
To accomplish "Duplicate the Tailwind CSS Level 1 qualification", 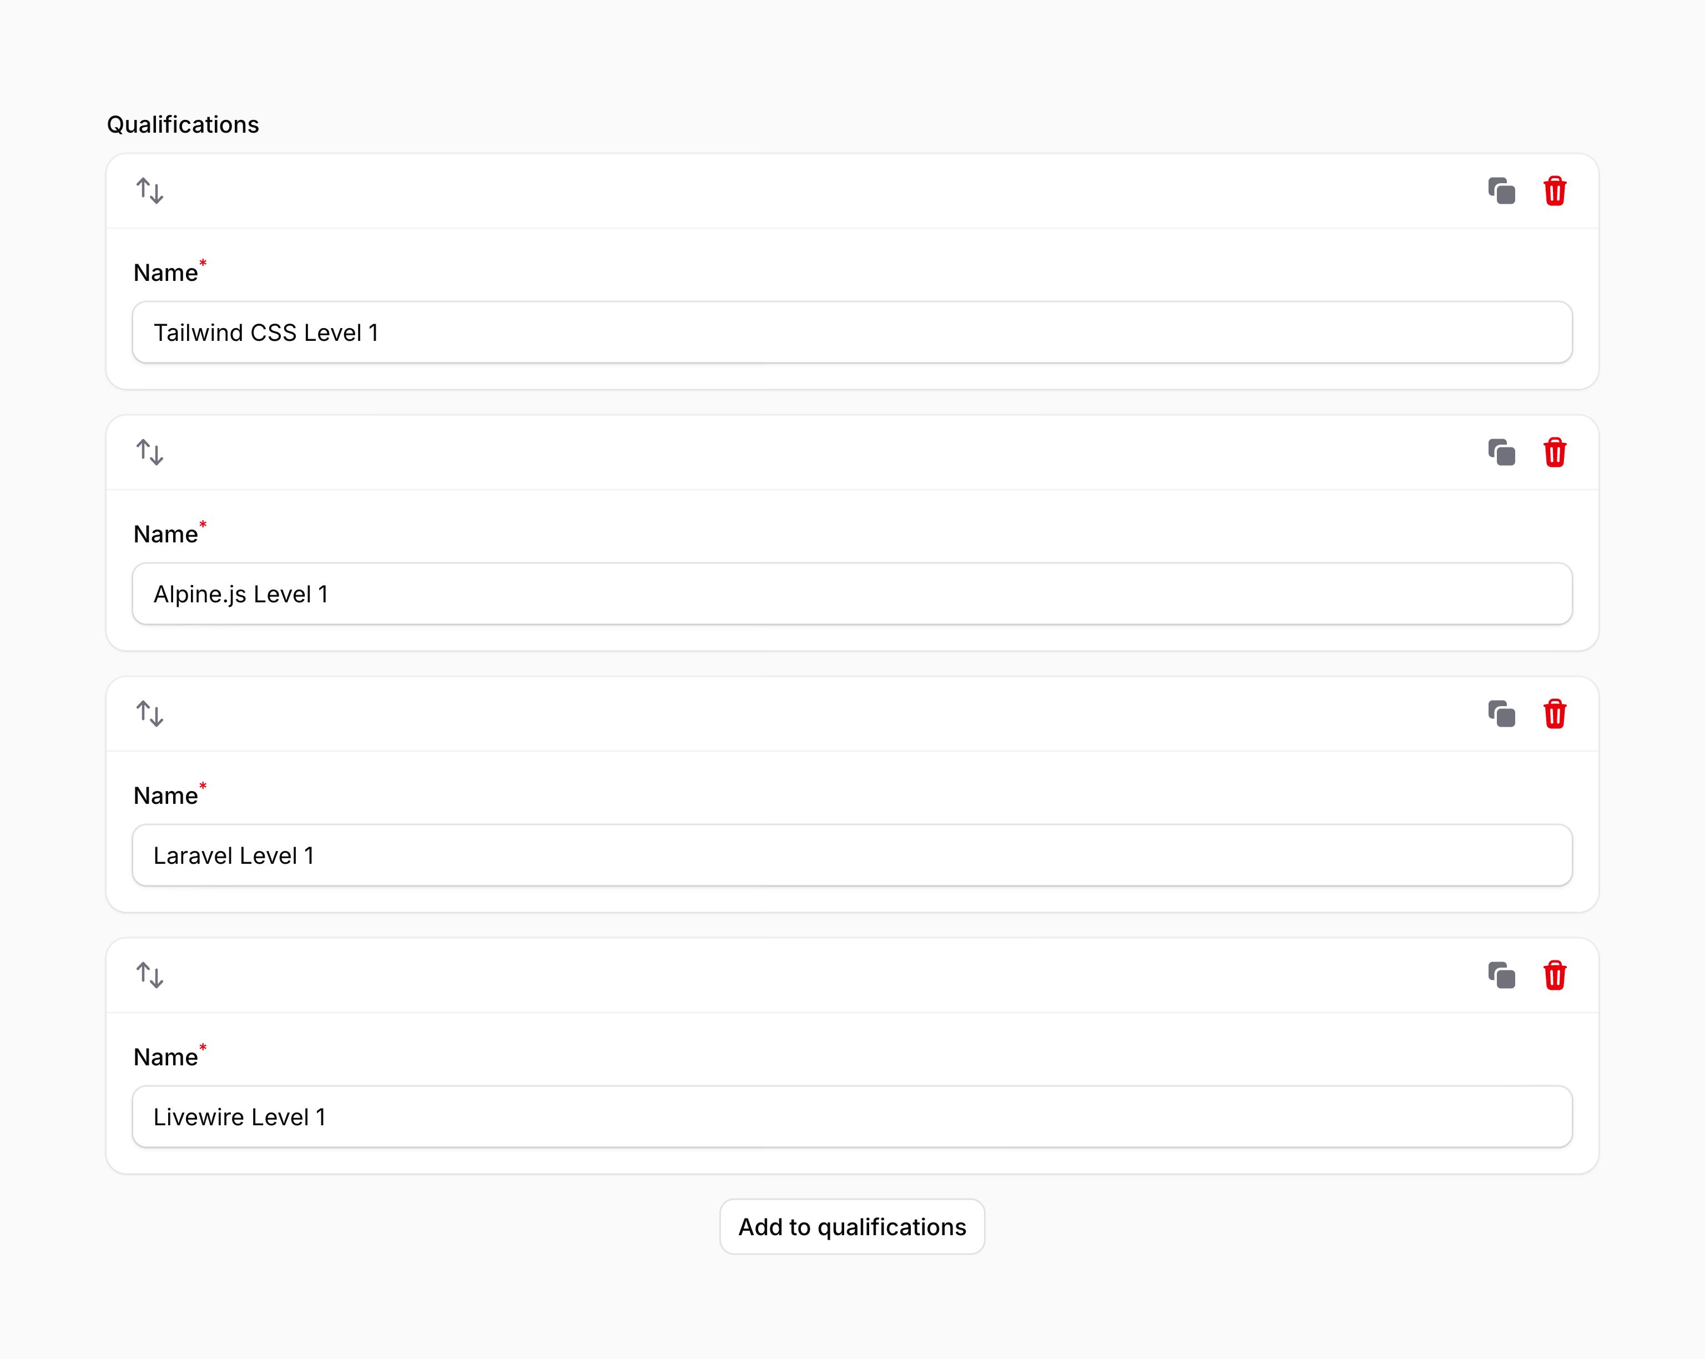I will point(1501,190).
